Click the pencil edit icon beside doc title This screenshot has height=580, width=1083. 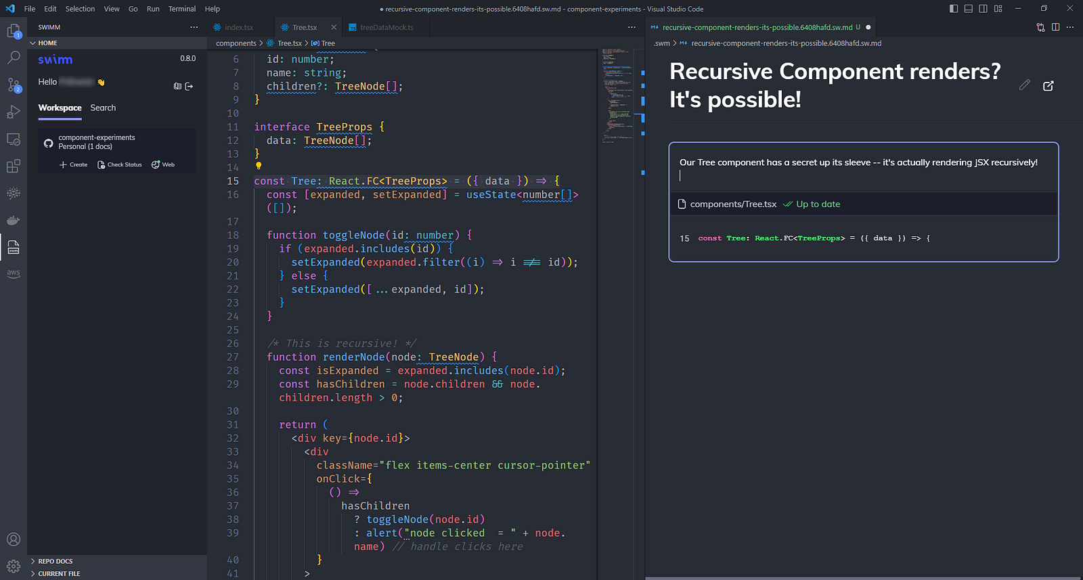1025,85
